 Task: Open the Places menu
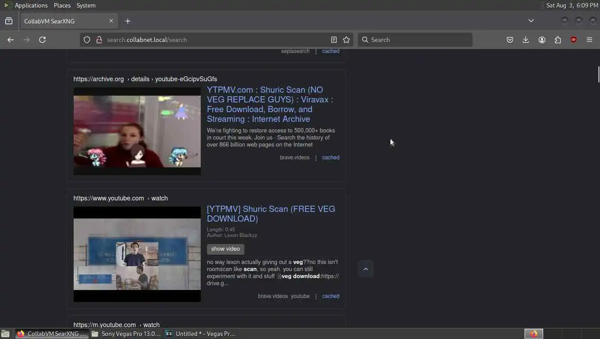tap(62, 5)
